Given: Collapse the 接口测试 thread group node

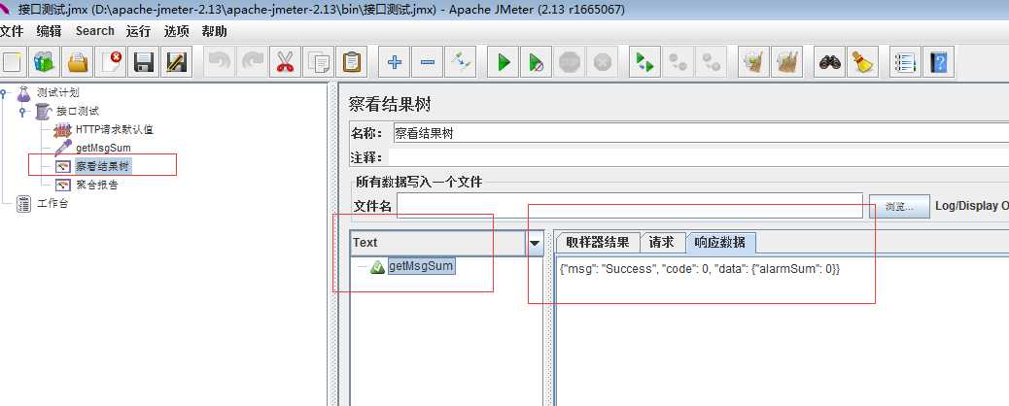Looking at the screenshot, I should click(x=23, y=112).
